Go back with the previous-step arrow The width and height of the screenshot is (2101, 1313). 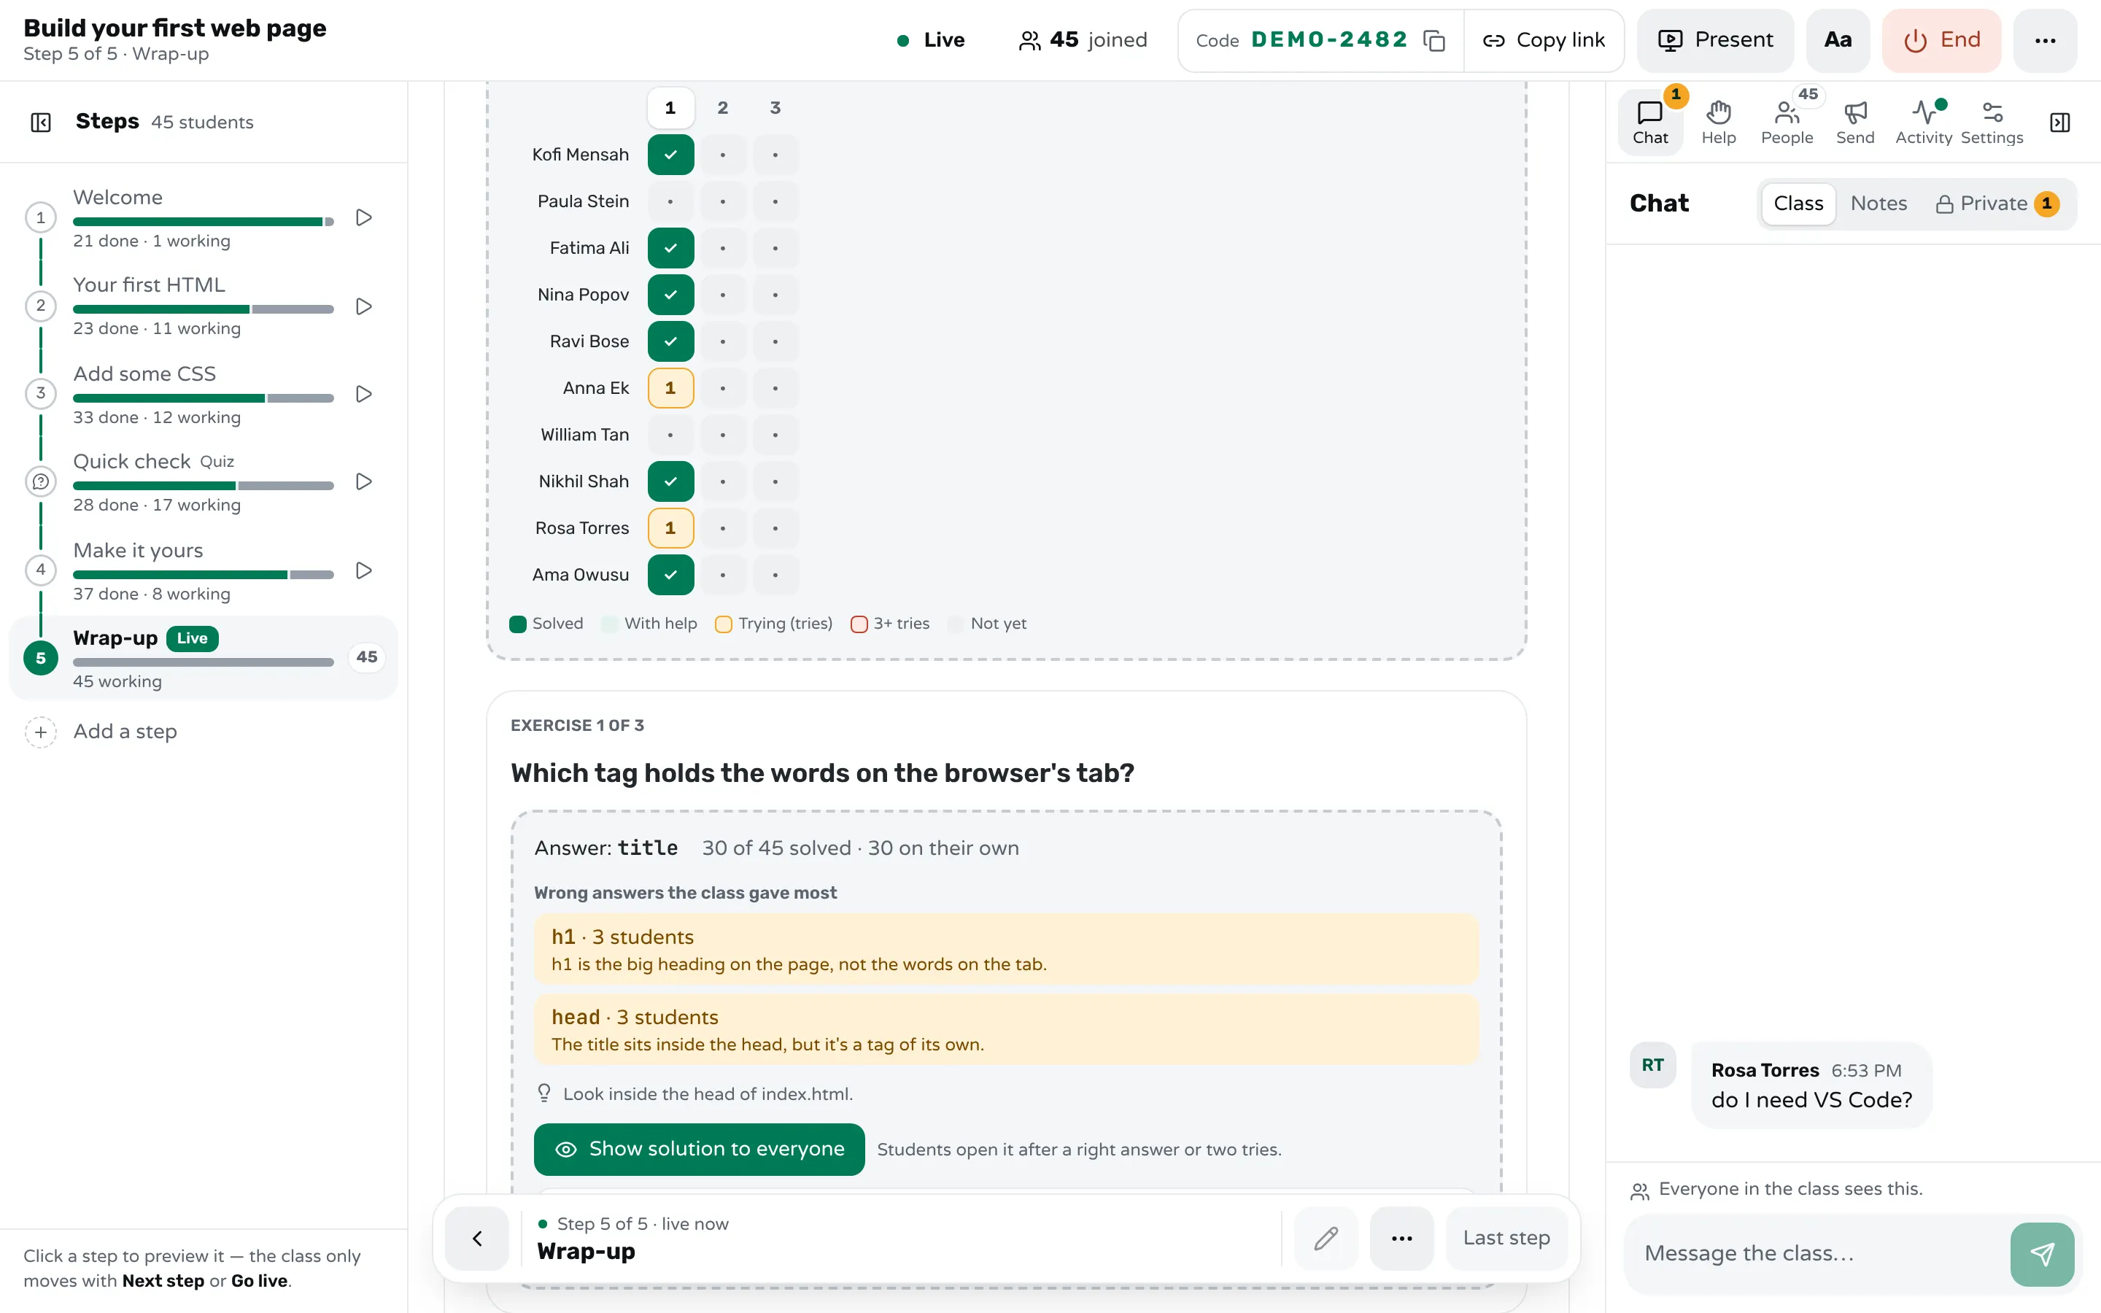(x=476, y=1239)
